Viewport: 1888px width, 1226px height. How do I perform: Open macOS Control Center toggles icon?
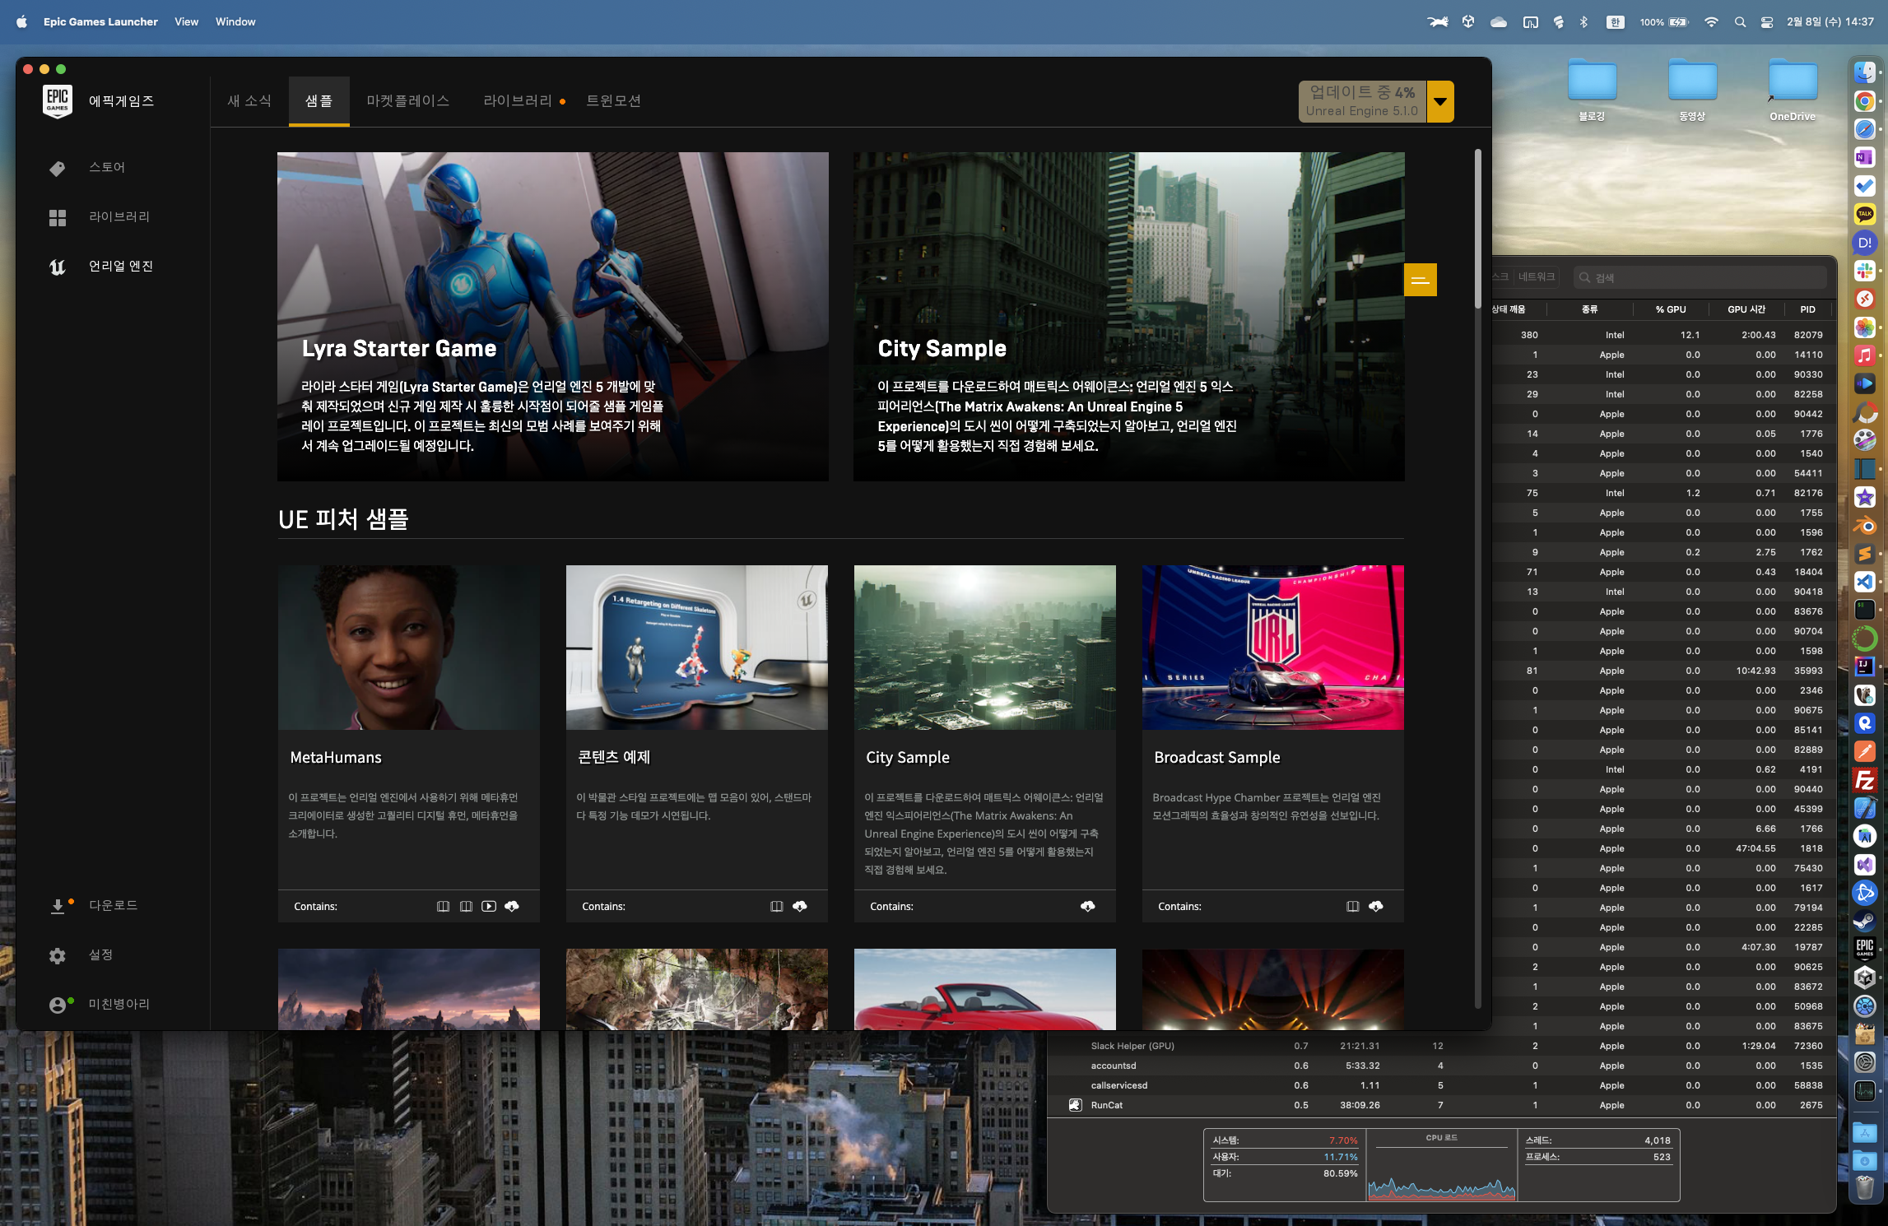coord(1766,22)
